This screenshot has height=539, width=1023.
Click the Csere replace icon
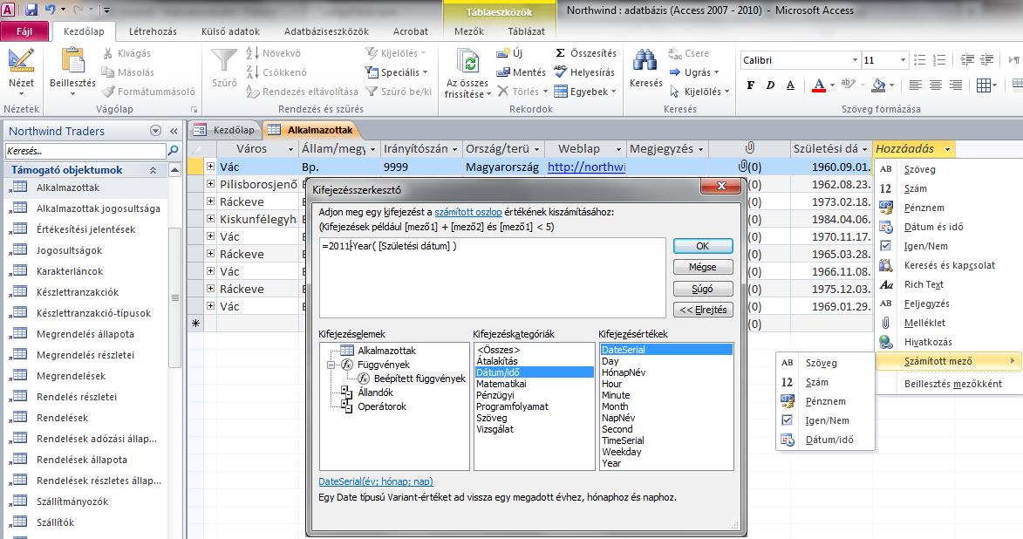675,53
